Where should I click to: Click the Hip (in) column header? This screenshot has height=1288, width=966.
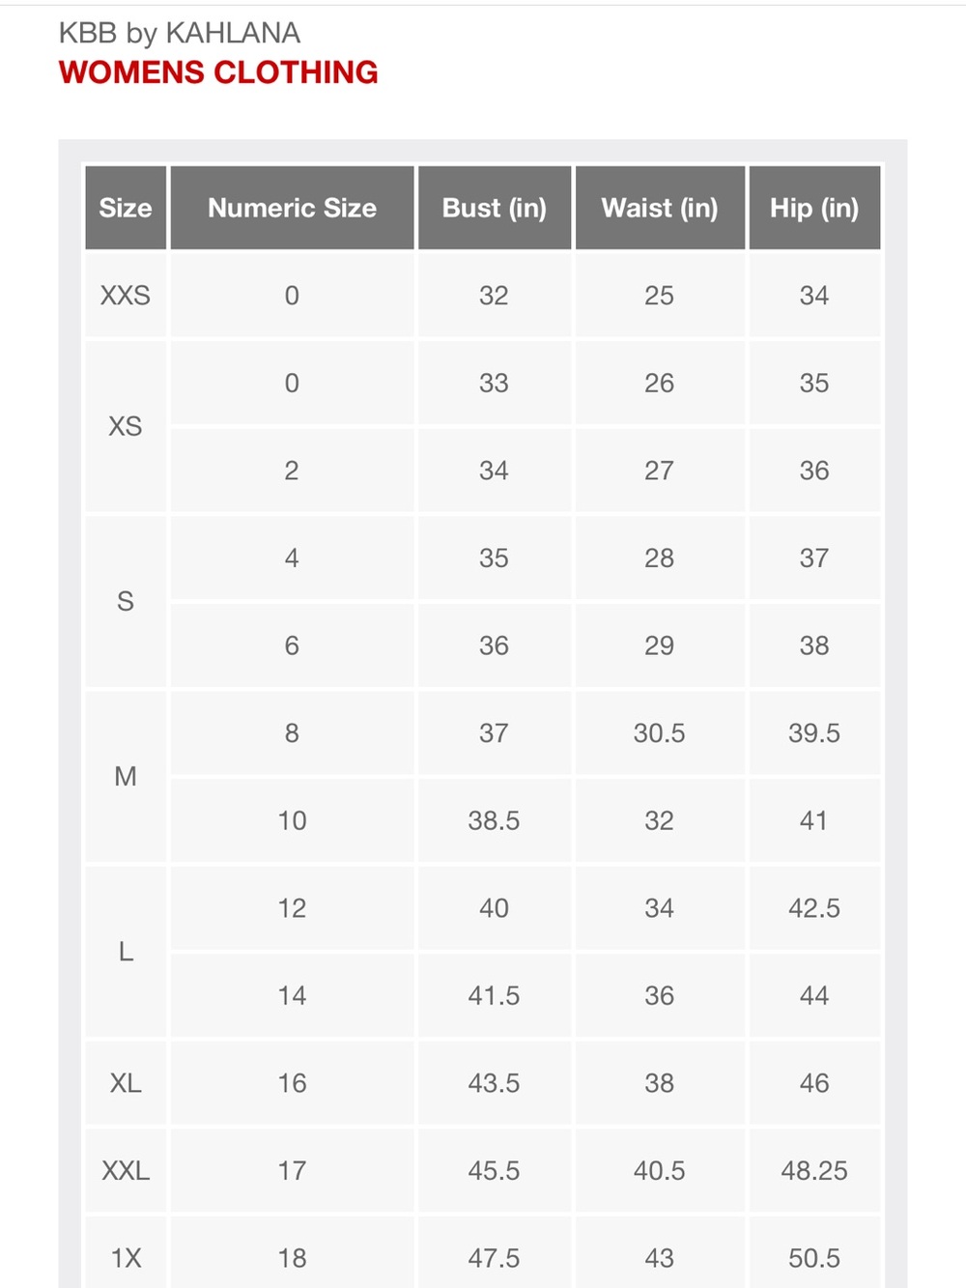point(814,208)
